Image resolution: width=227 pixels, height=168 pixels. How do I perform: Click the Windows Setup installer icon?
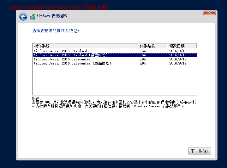[33, 17]
